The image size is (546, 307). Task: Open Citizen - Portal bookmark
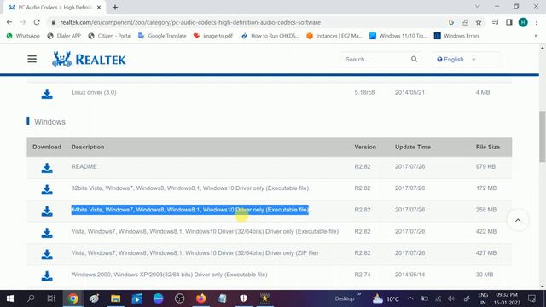tap(110, 36)
